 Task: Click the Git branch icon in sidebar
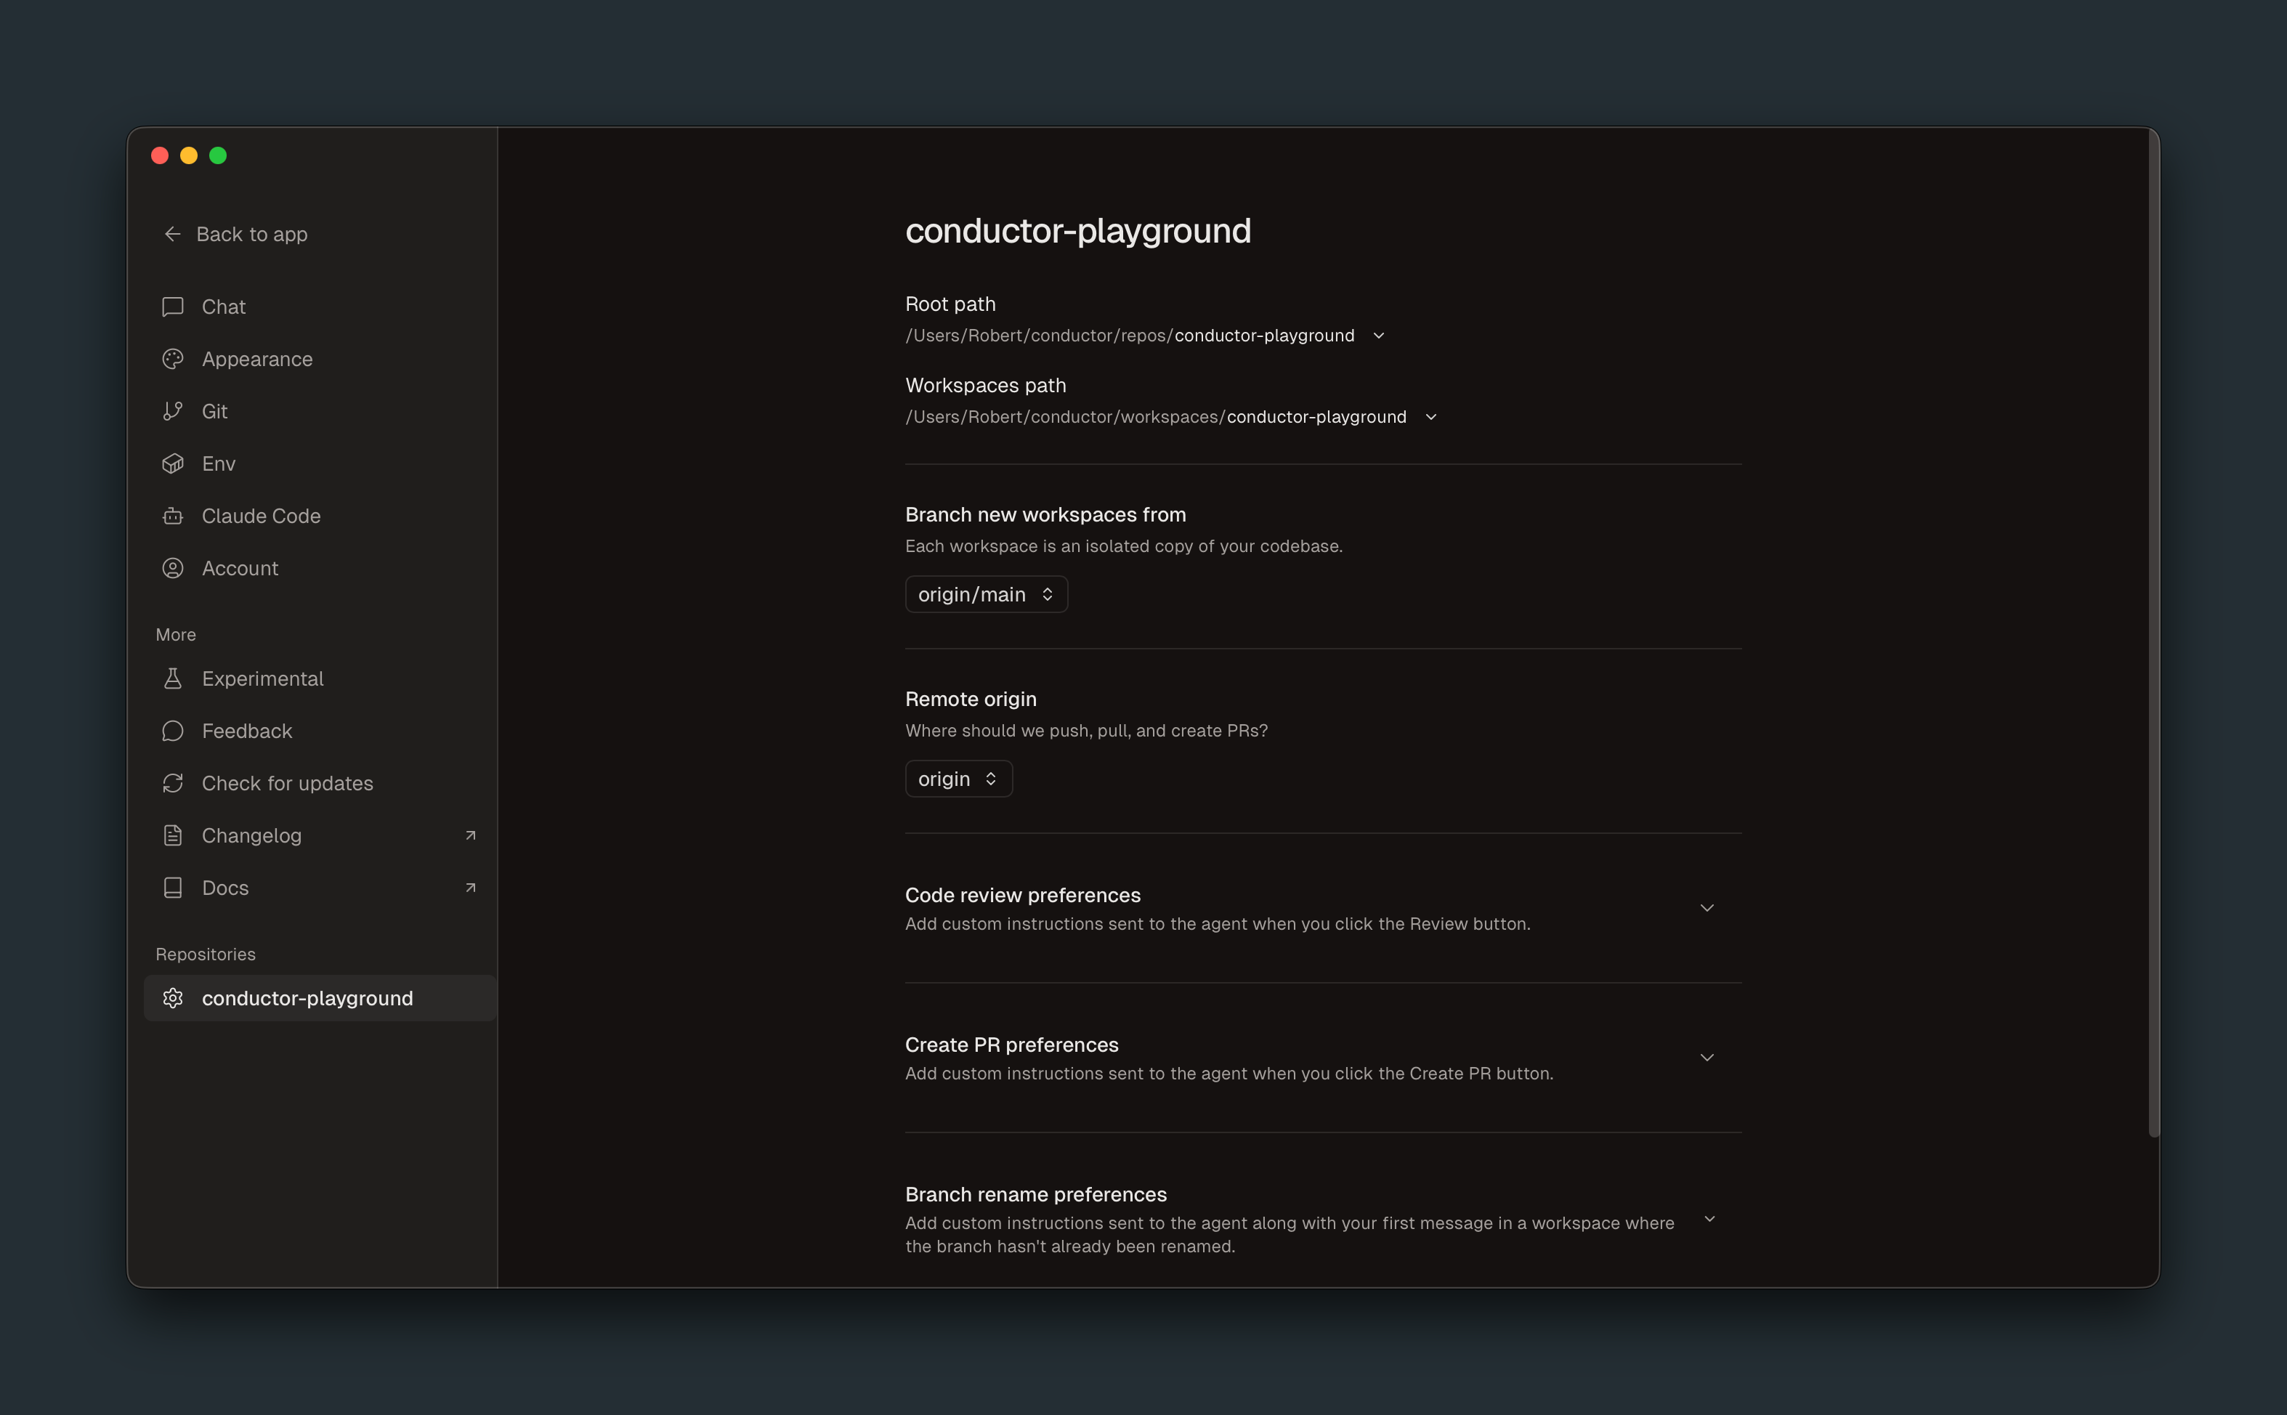[173, 411]
